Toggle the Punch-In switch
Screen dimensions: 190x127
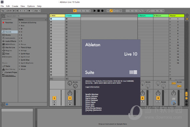tap(141, 11)
